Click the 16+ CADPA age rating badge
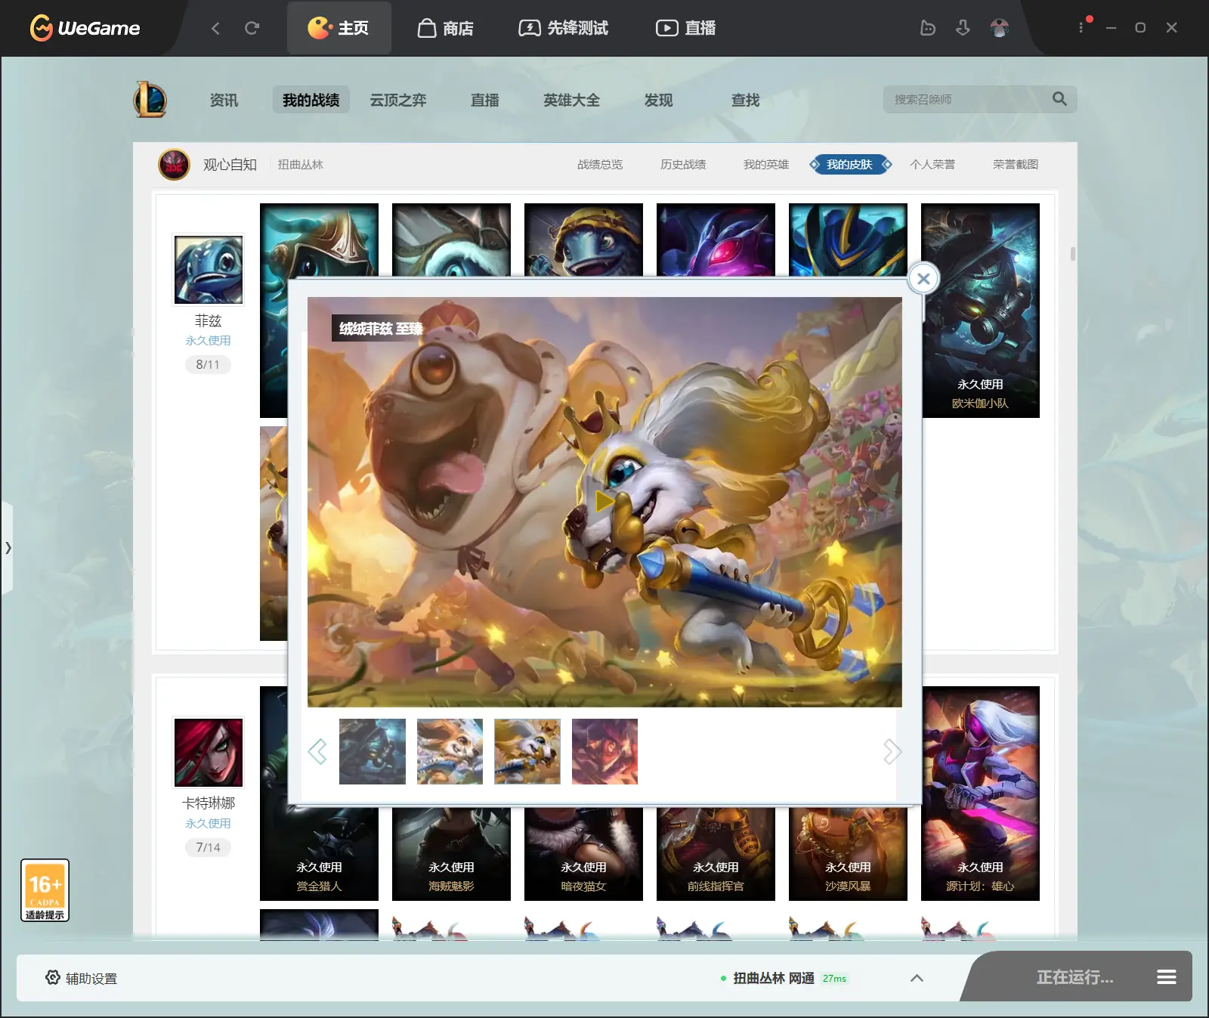This screenshot has width=1209, height=1018. pyautogui.click(x=45, y=890)
